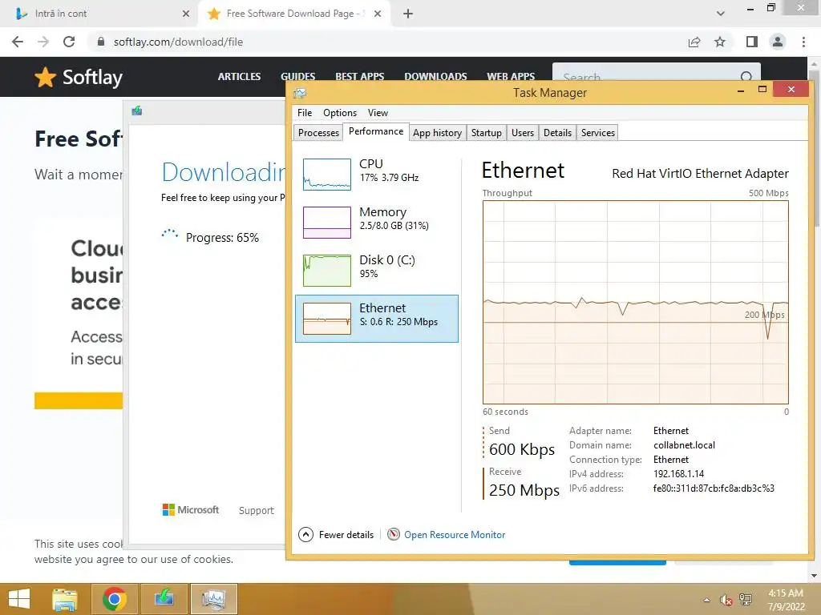The image size is (821, 615).
Task: Switch to the Details tab
Action: [558, 133]
